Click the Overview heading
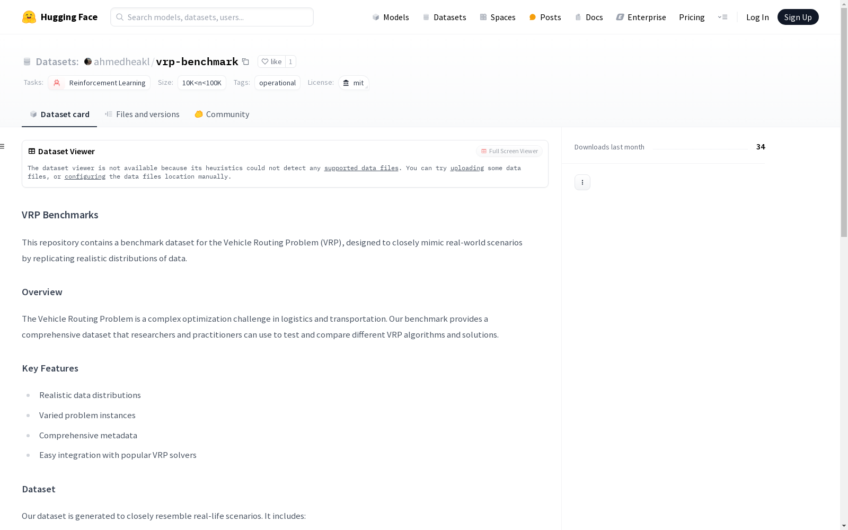The image size is (848, 530). tap(42, 292)
